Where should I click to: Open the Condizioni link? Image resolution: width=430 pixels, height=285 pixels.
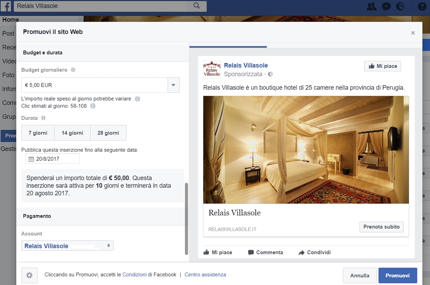tap(134, 275)
